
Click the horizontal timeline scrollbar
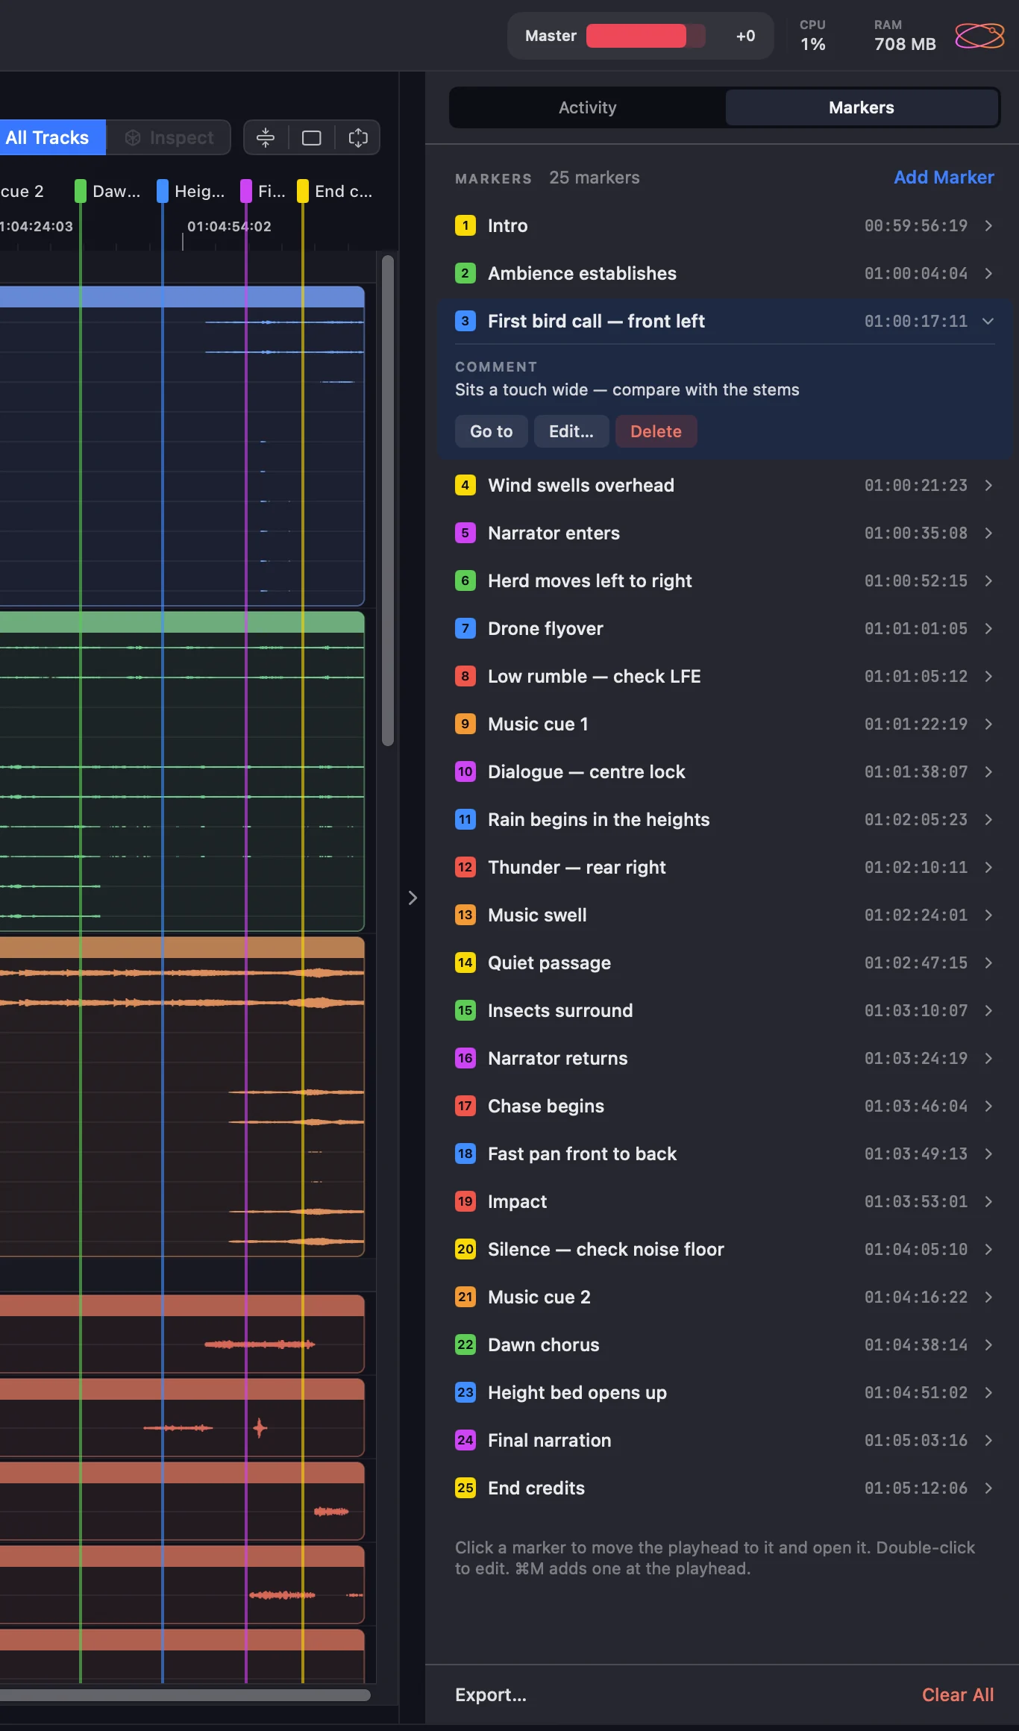click(185, 1695)
